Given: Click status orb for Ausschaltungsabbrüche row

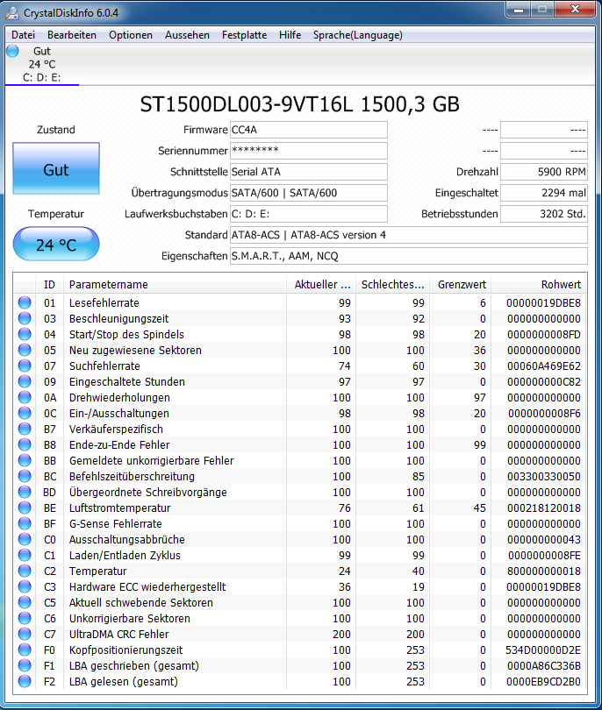Looking at the screenshot, I should click(x=25, y=539).
